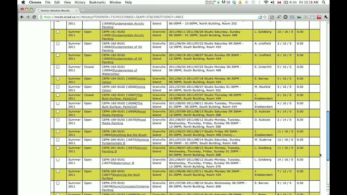Image resolution: width=347 pixels, height=195 pixels.
Task: Click the page's vertical scrollbar thumb
Action: coord(328,136)
